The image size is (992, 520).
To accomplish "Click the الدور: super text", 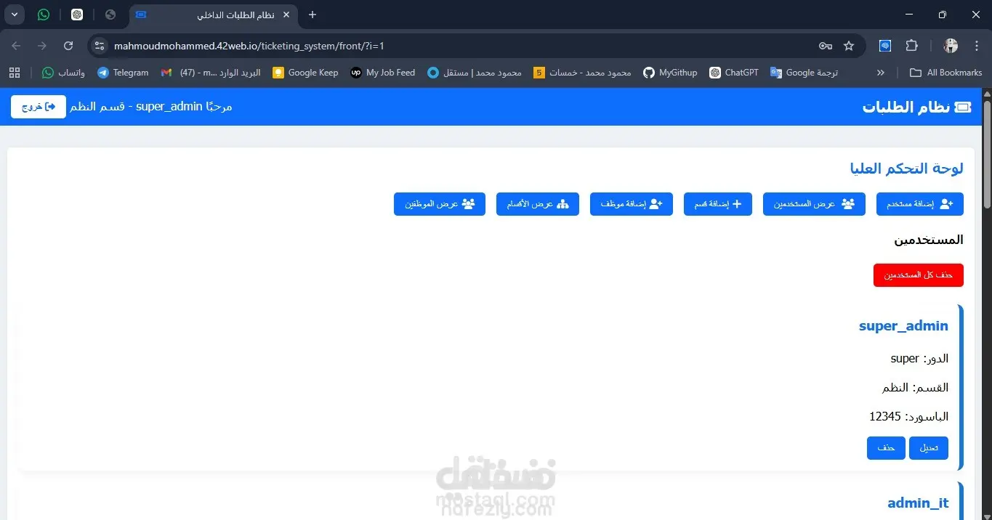I will click(x=919, y=359).
